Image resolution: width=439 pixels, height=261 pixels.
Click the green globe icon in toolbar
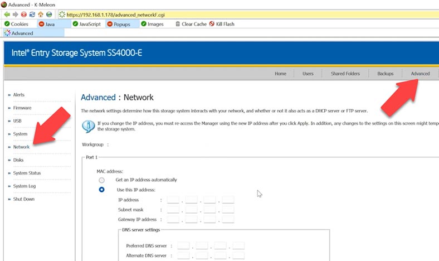(x=49, y=14)
